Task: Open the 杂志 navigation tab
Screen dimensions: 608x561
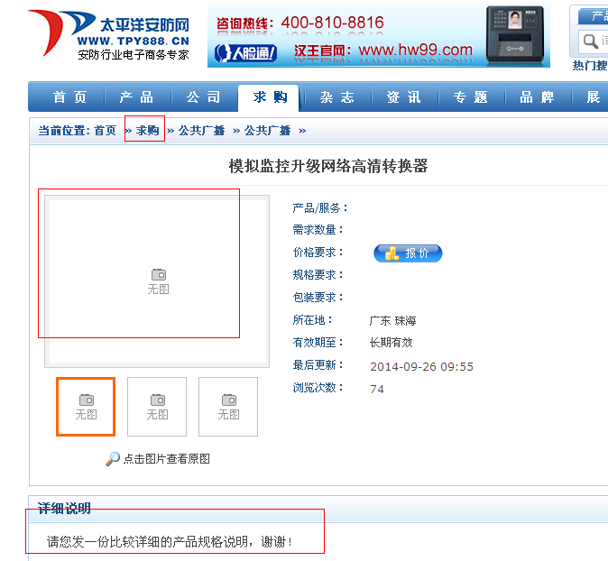Action: (x=337, y=97)
